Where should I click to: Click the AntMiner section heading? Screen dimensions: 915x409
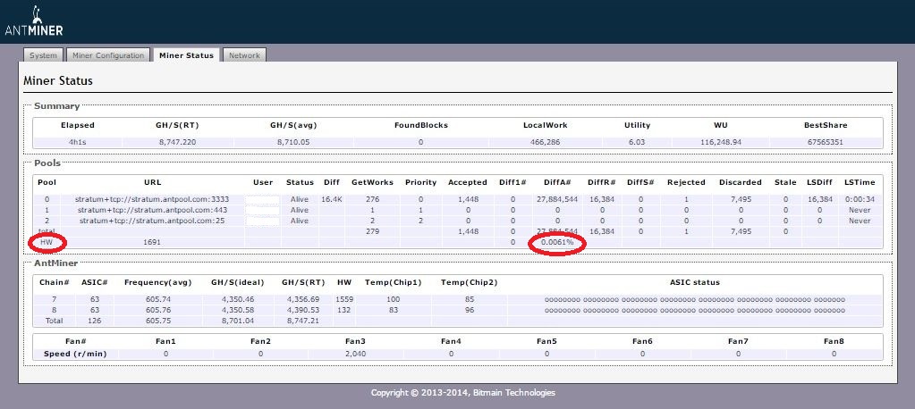pos(55,264)
